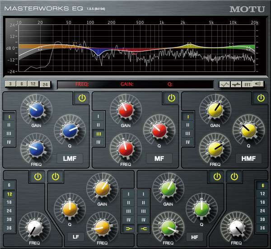Click the green HF Q knob

pos(201,209)
